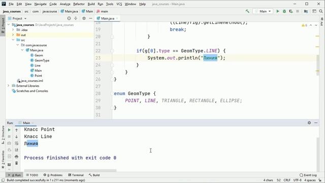Fold the if block at line 22

(112, 51)
